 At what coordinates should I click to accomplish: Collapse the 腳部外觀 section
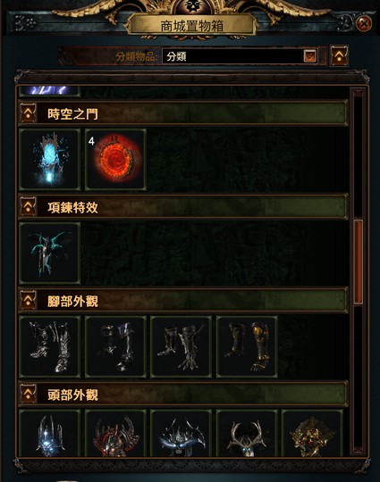(x=29, y=300)
